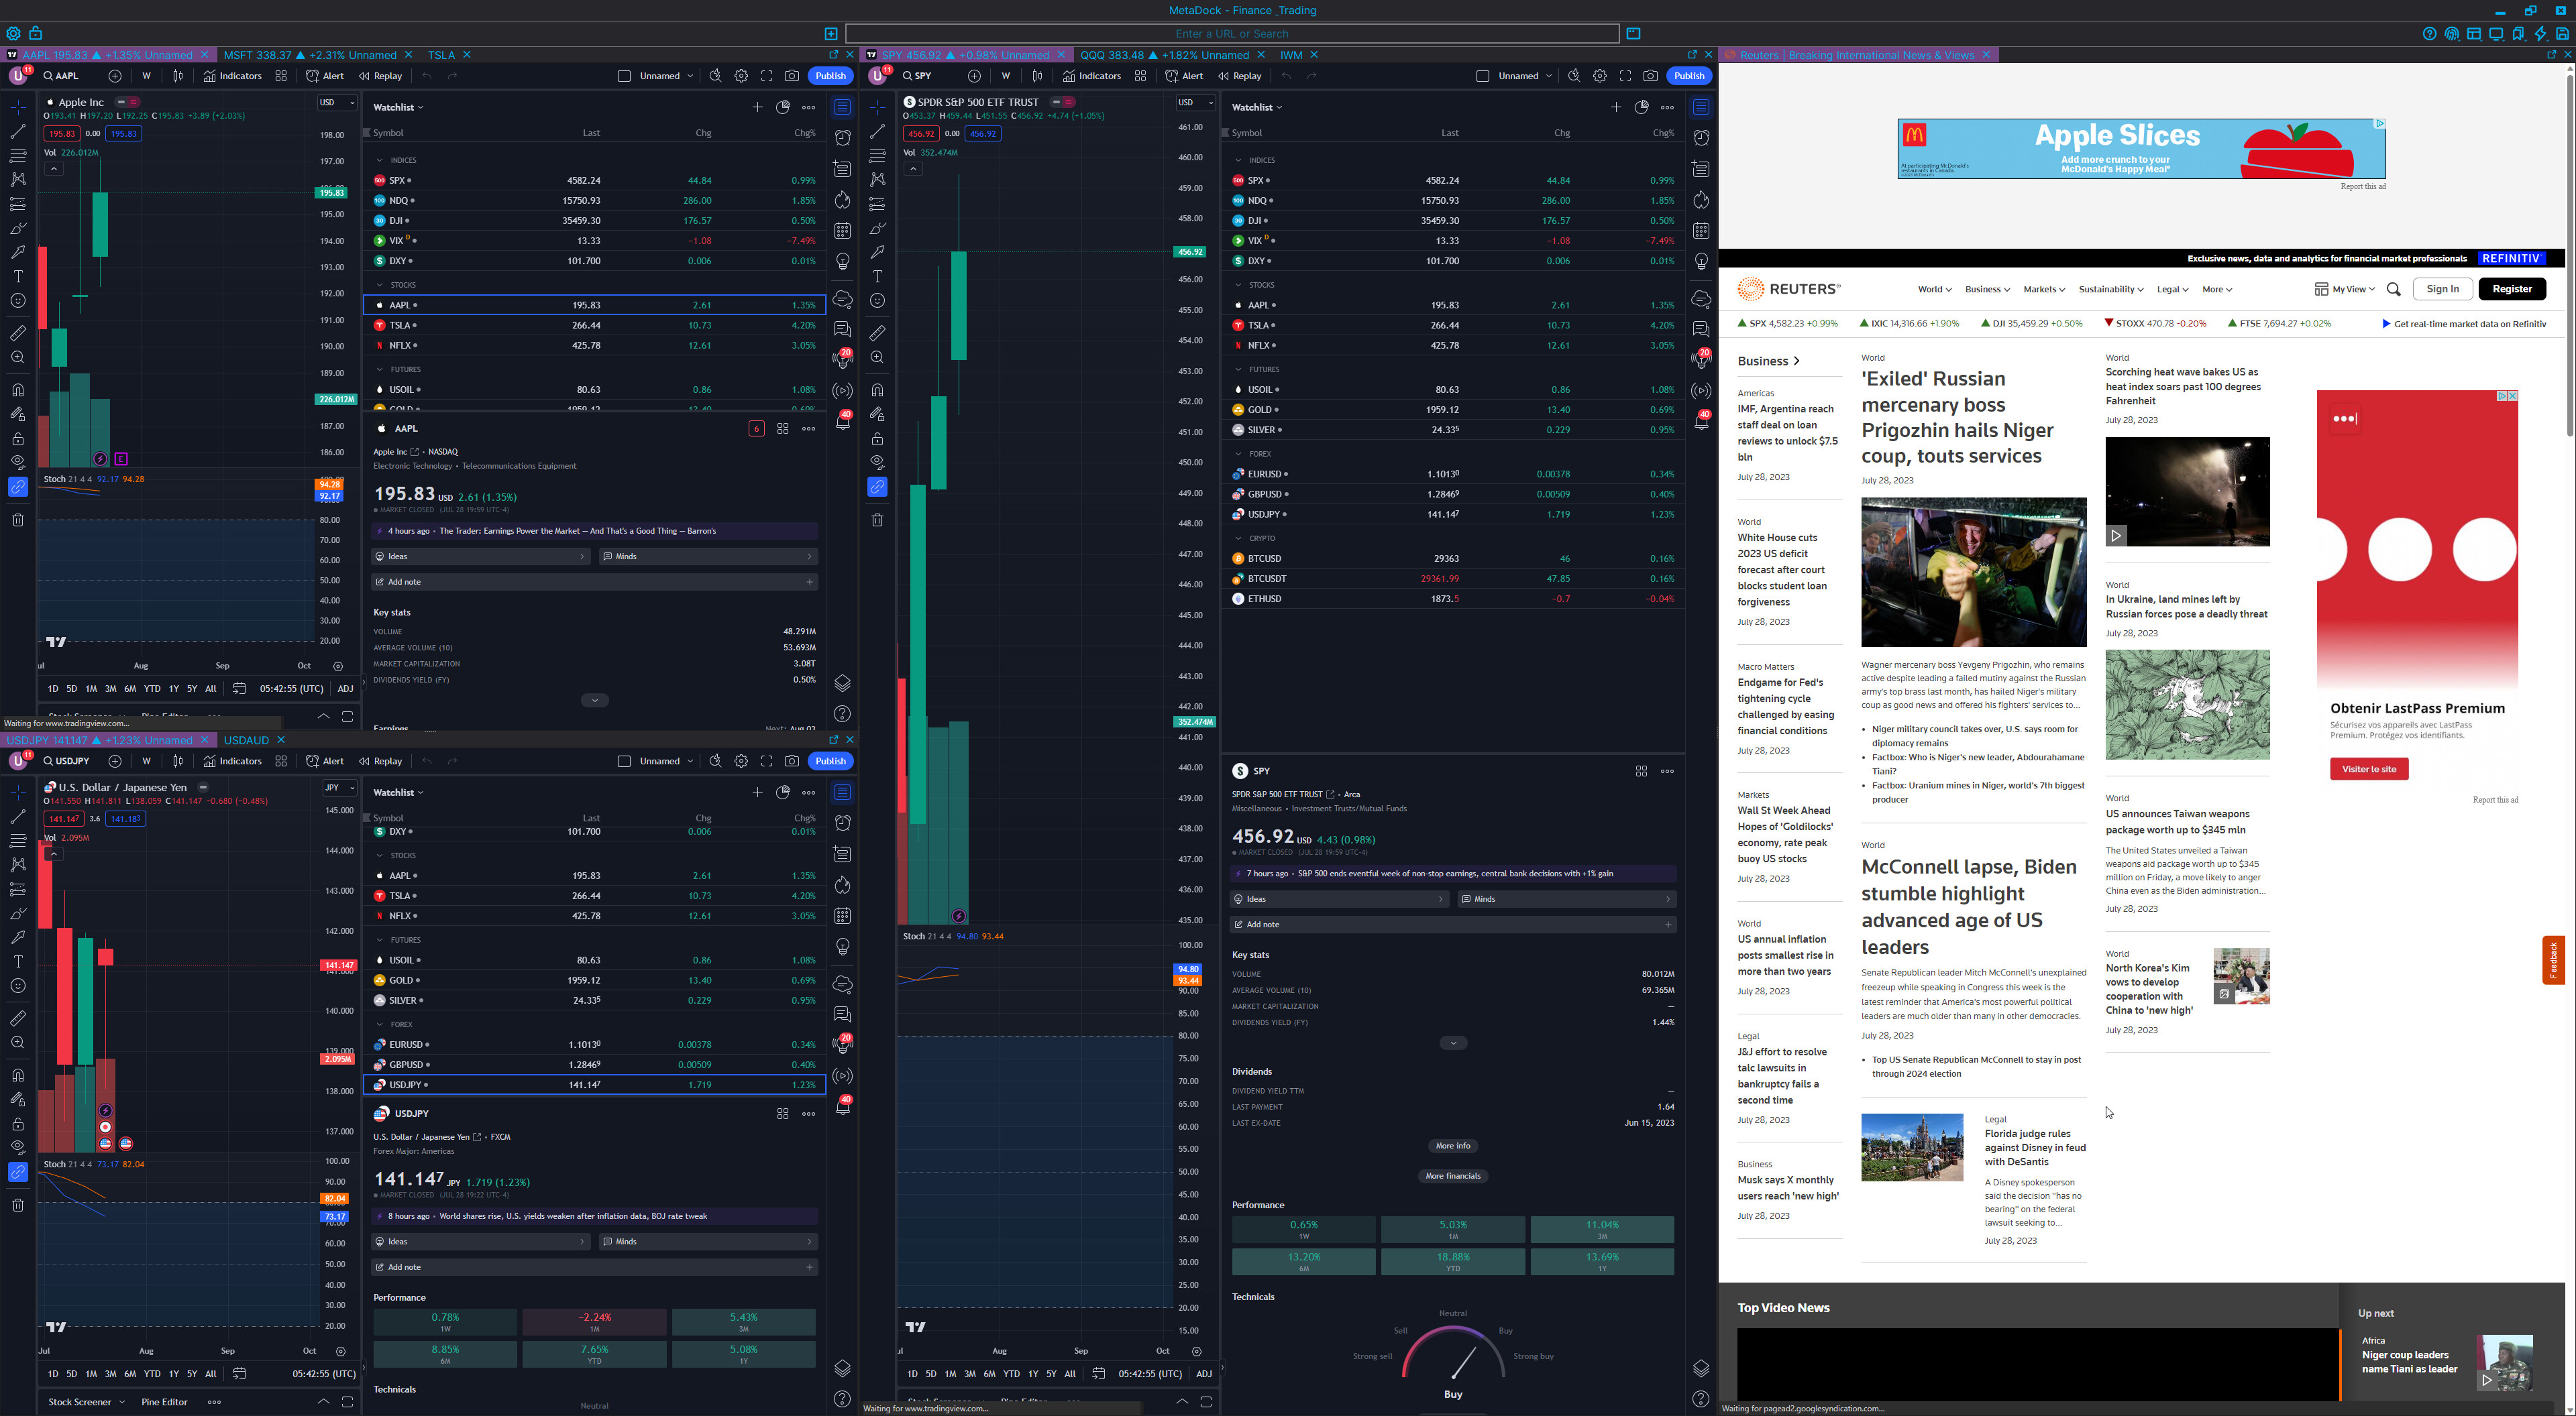The width and height of the screenshot is (2576, 1416).
Task: Take a chart snapshot with the camera icon
Action: [792, 75]
